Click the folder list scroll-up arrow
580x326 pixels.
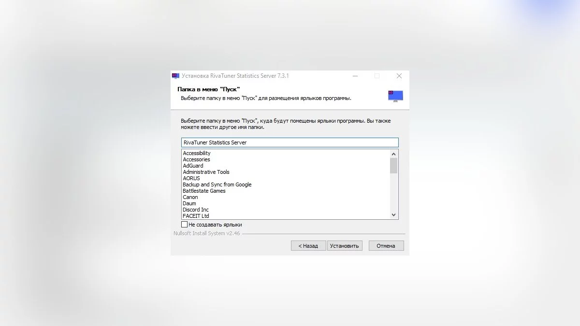click(x=393, y=154)
